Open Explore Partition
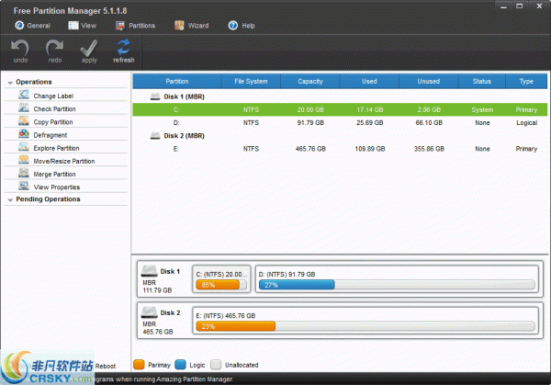This screenshot has width=551, height=385. (x=56, y=148)
